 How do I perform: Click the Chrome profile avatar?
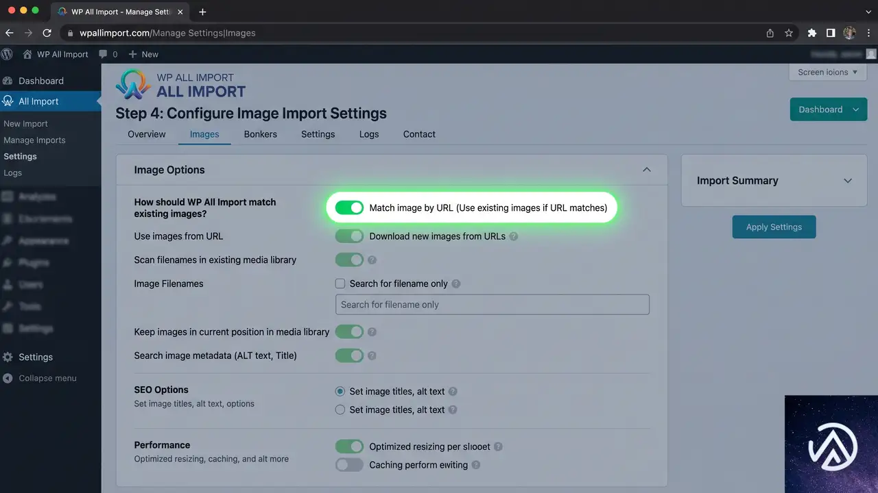[x=849, y=33]
